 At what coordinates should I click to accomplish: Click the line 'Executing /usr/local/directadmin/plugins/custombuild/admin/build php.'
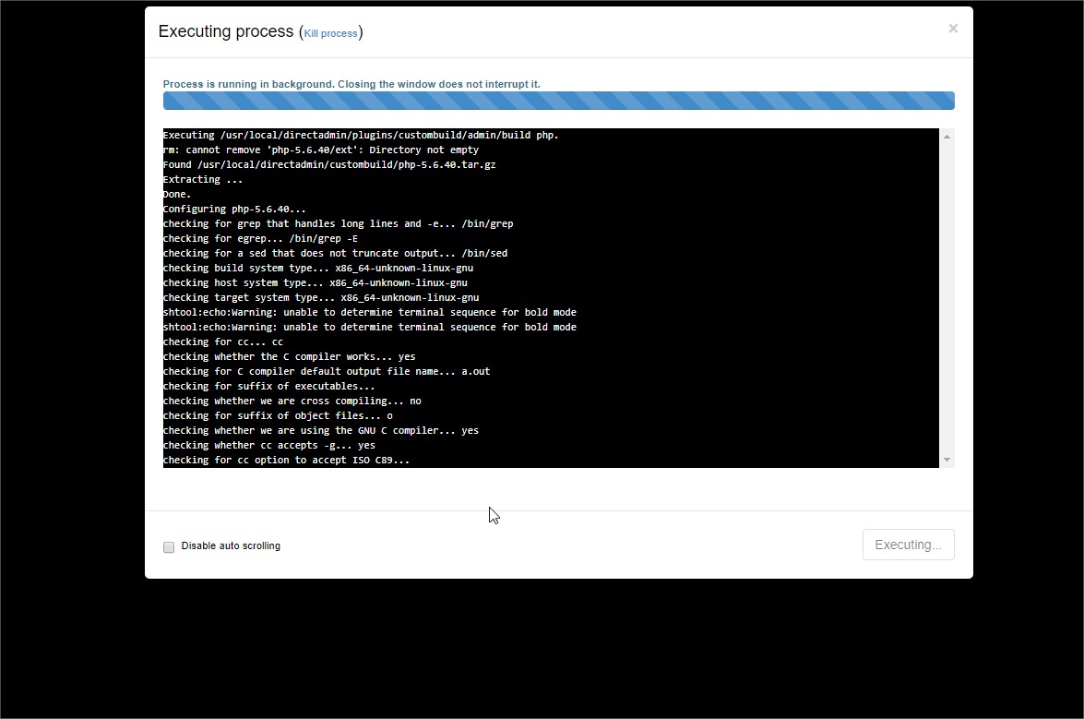point(361,136)
